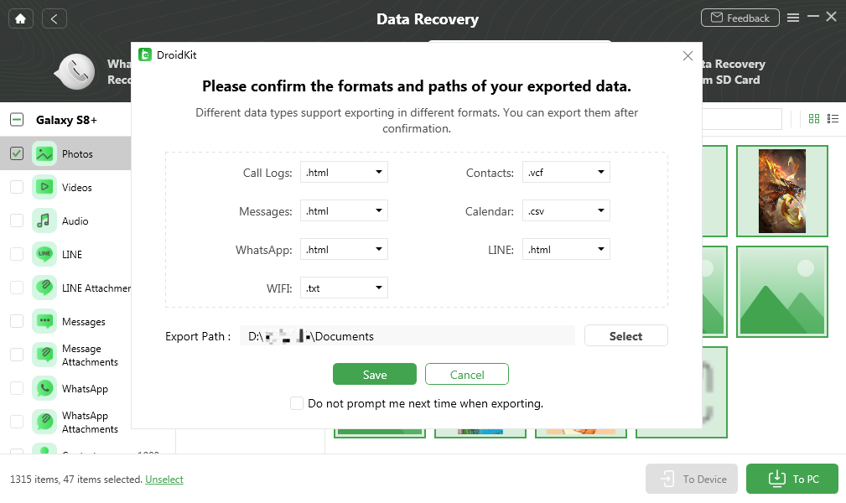Click Select to choose export path
The width and height of the screenshot is (846, 503).
point(625,335)
